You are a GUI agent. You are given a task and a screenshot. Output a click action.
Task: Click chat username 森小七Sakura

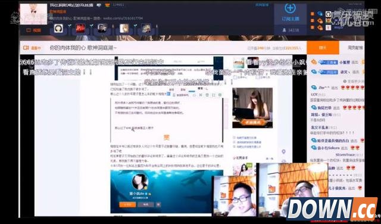coord(328,148)
